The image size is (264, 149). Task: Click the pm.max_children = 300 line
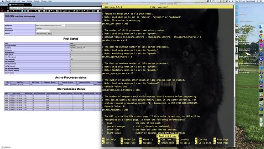[x=115, y=24]
